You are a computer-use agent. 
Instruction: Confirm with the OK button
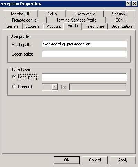click(x=67, y=160)
